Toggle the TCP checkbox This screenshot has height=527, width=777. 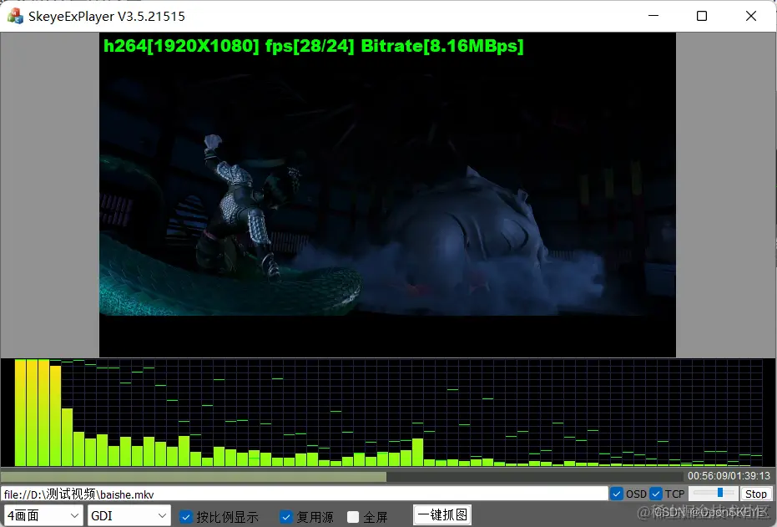656,494
